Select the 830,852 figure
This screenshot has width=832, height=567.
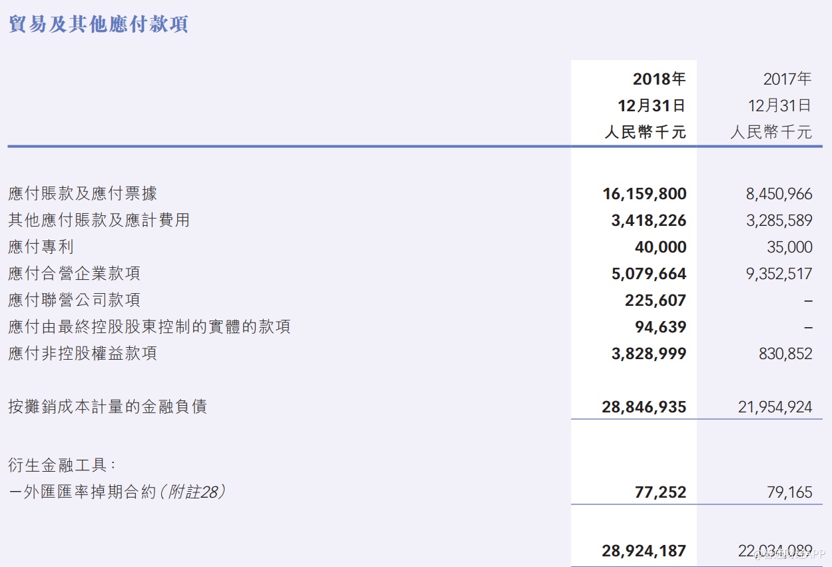point(785,354)
